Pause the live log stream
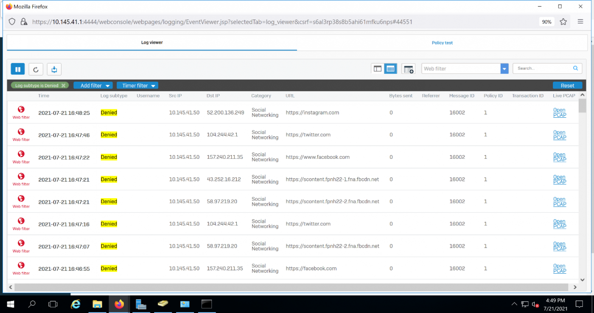The height and width of the screenshot is (313, 594). click(x=17, y=69)
